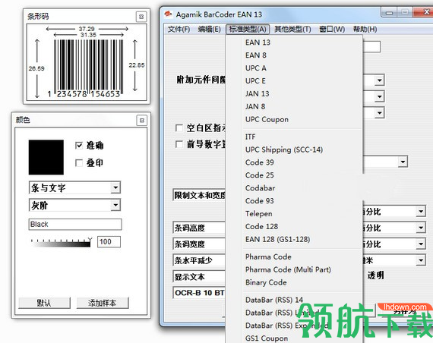Click the 显示文本 field
The image size is (433, 343).
click(x=199, y=276)
